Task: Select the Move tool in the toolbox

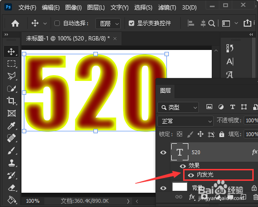Action: 11,51
